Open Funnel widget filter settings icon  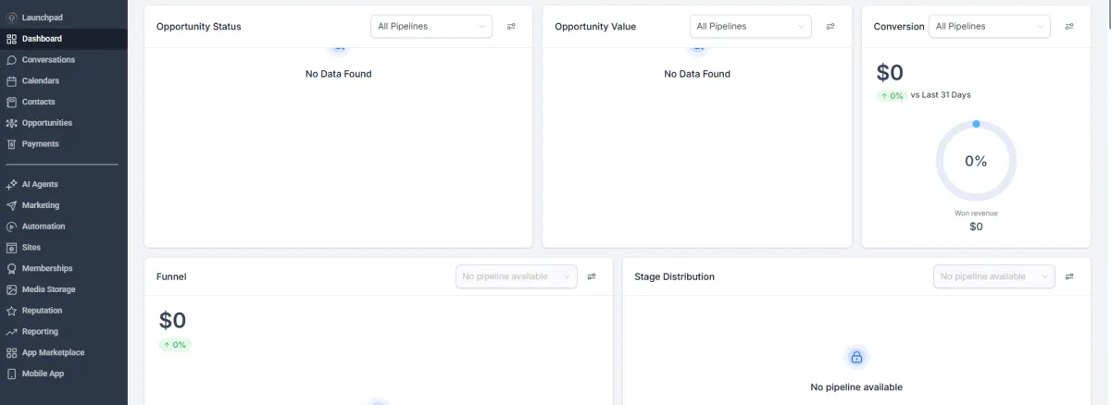coord(592,276)
